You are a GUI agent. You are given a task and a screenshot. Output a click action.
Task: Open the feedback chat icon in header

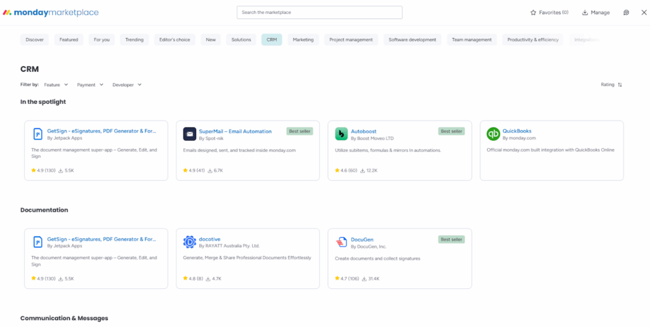click(626, 13)
